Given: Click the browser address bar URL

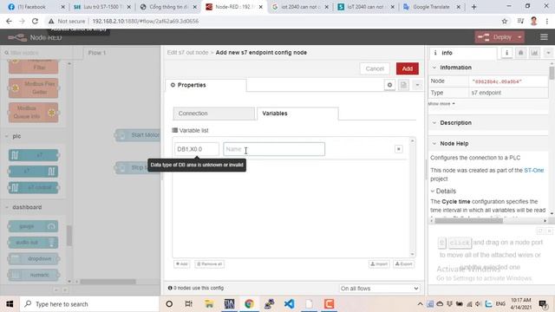Looking at the screenshot, I should (145, 21).
